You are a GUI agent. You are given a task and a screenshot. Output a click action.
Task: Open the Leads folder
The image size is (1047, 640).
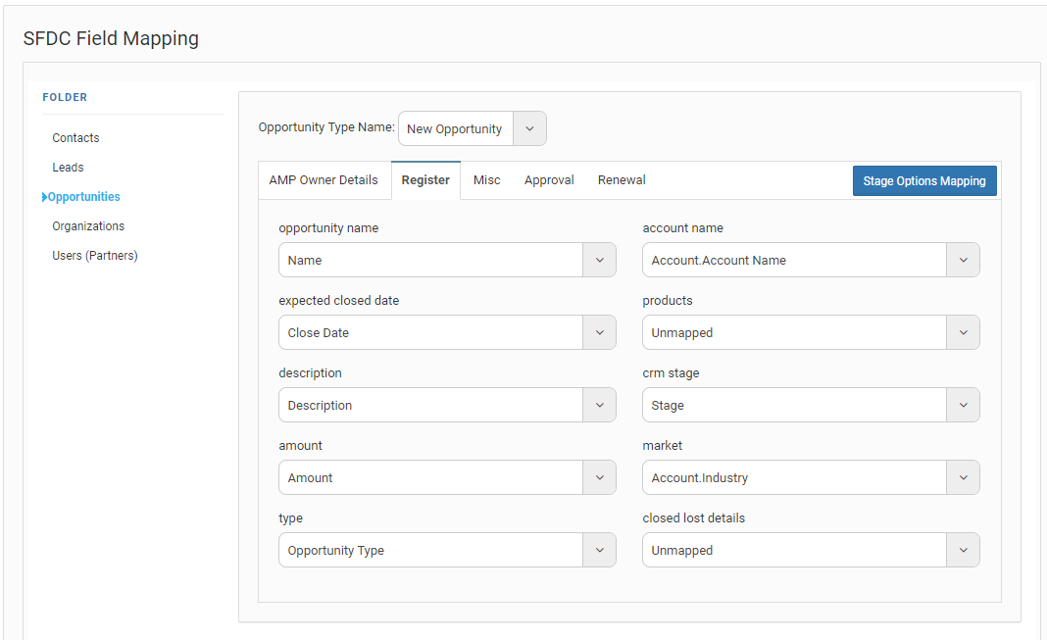(68, 168)
